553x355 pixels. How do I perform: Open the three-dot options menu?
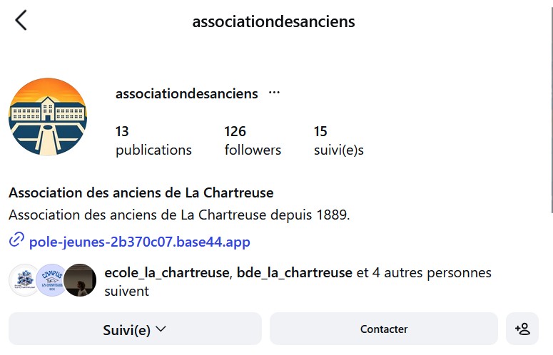pos(274,93)
